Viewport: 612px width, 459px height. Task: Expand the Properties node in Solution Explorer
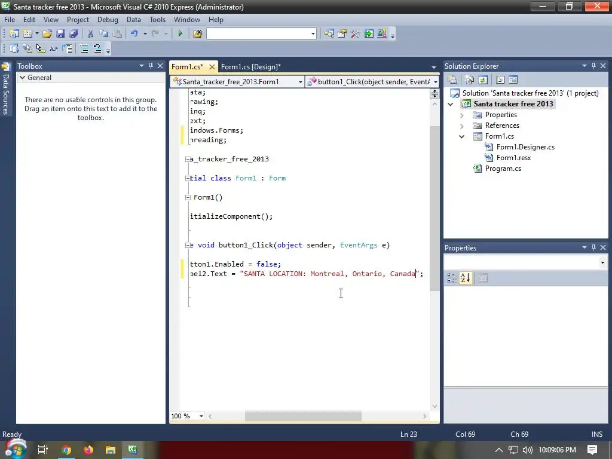(x=462, y=115)
